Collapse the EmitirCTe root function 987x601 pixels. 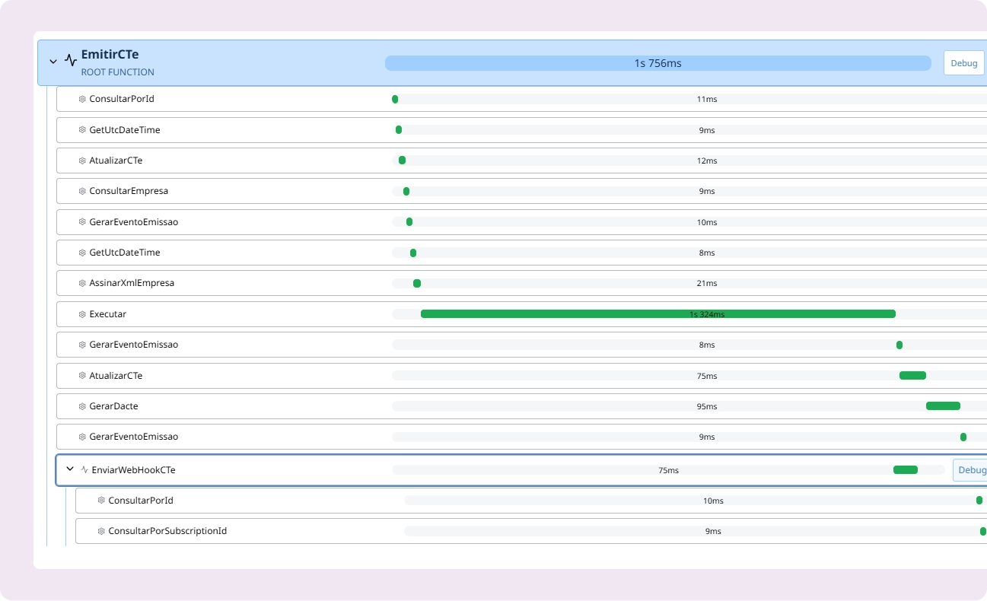[x=53, y=62]
